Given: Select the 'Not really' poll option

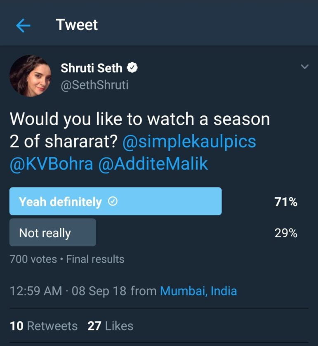Looking at the screenshot, I should click(x=53, y=233).
